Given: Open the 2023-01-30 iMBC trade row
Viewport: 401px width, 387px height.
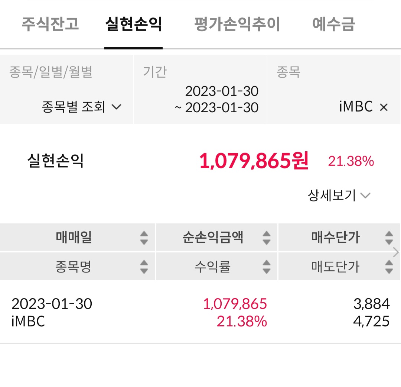Looking at the screenshot, I should point(200,312).
